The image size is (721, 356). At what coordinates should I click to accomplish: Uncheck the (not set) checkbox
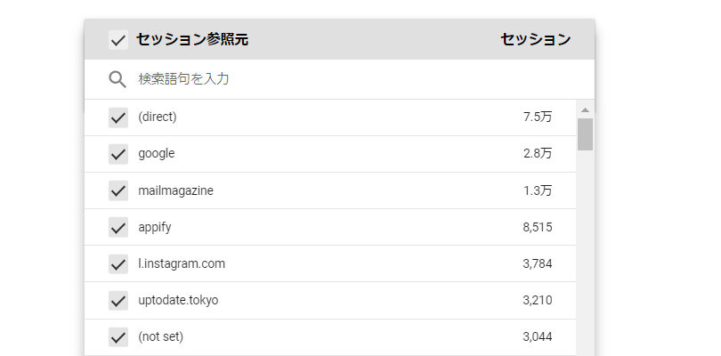pyautogui.click(x=117, y=337)
